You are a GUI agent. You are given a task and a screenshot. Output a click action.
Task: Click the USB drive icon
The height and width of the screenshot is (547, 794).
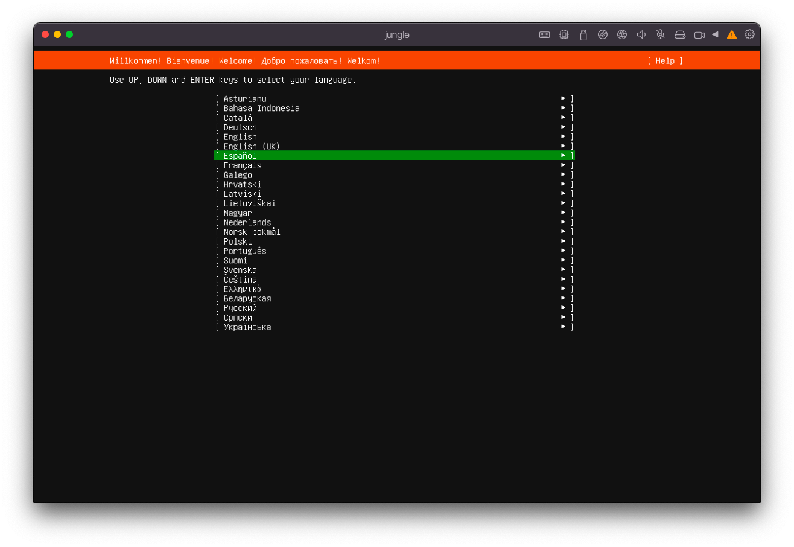tap(583, 34)
